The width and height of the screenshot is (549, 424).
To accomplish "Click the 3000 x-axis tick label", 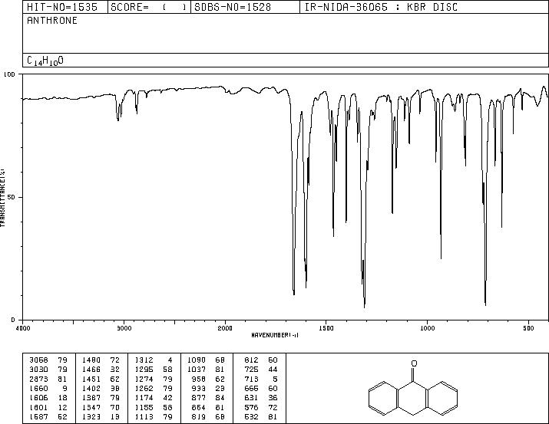I will coord(124,328).
